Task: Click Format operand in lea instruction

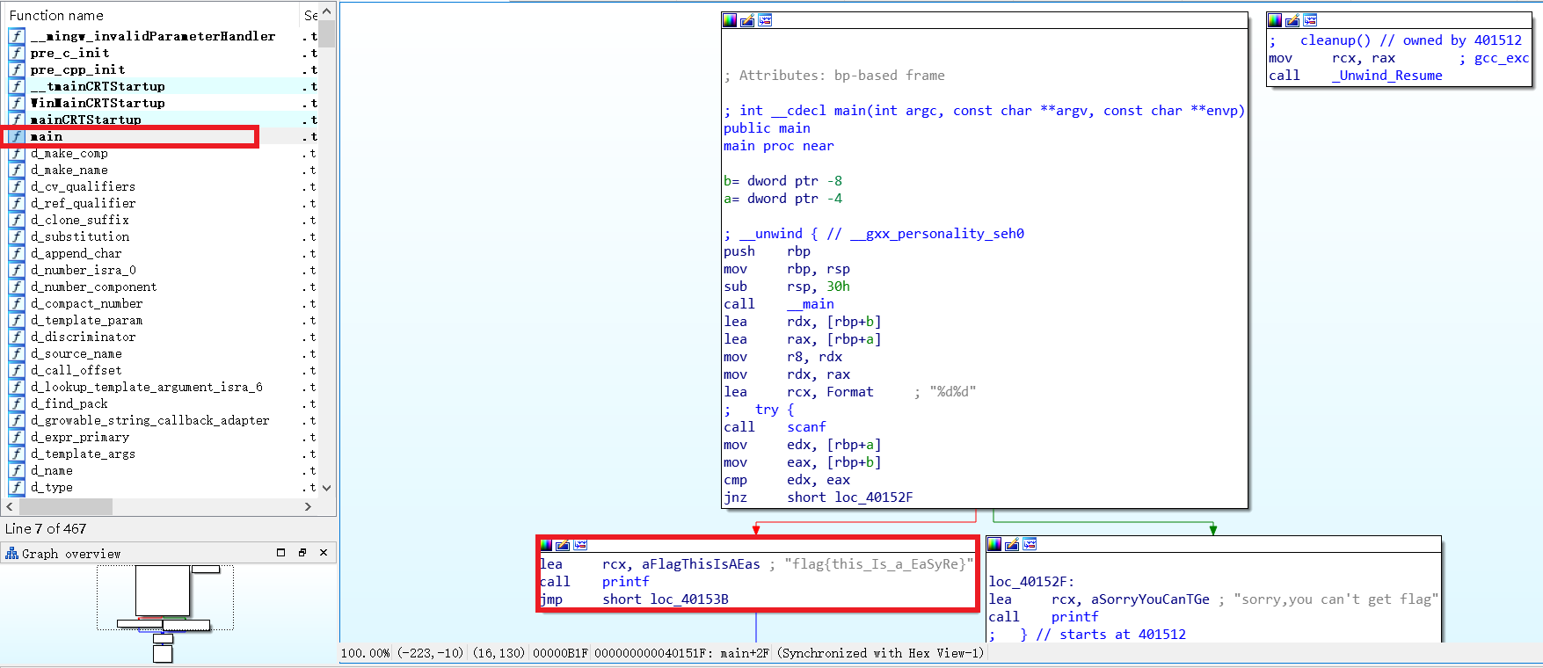Action: coord(850,392)
